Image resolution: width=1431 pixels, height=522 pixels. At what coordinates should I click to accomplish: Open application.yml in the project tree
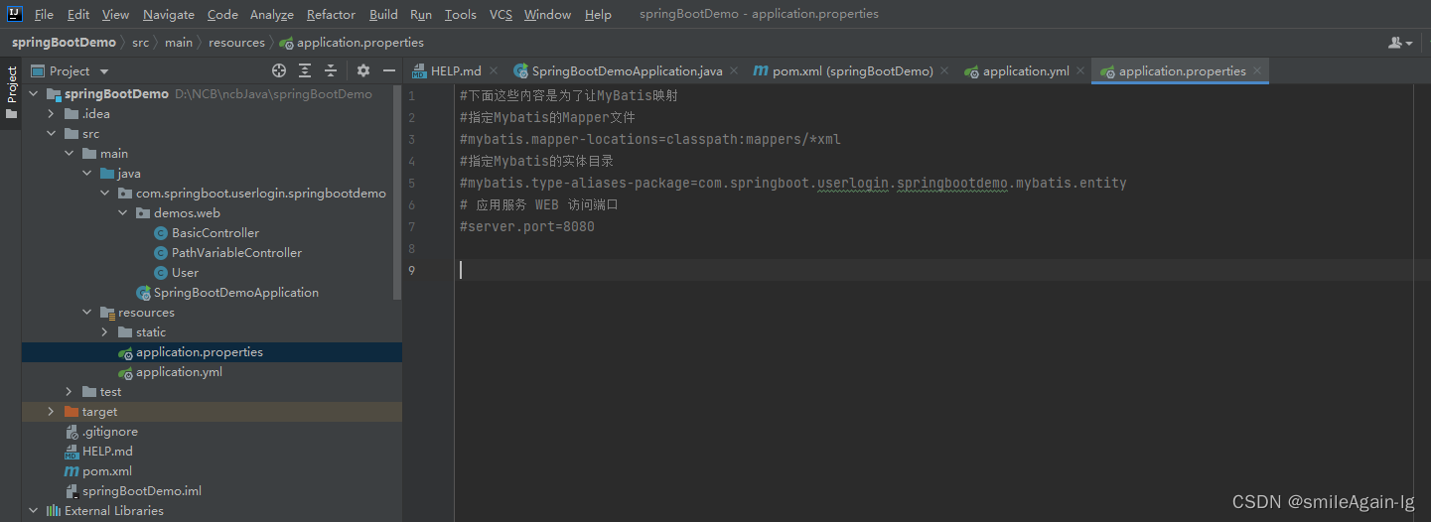(179, 372)
